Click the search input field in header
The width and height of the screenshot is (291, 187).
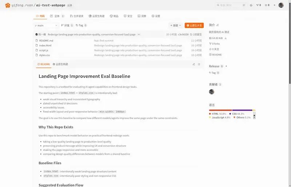(231, 5)
